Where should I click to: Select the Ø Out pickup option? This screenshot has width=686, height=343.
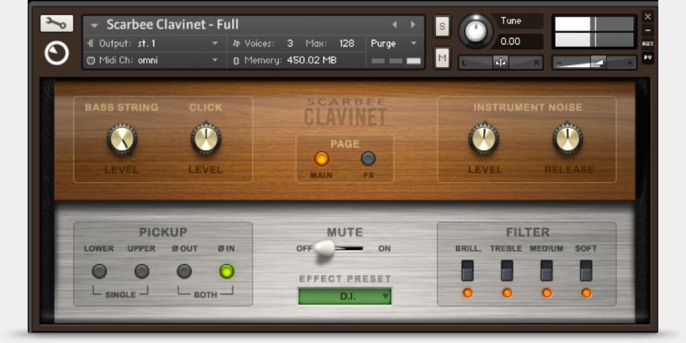tap(184, 272)
